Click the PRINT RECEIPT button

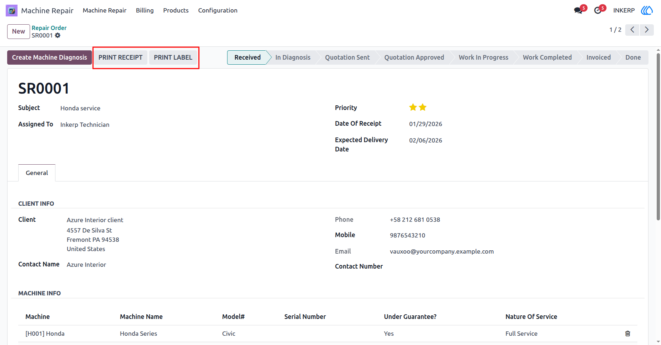pos(121,57)
